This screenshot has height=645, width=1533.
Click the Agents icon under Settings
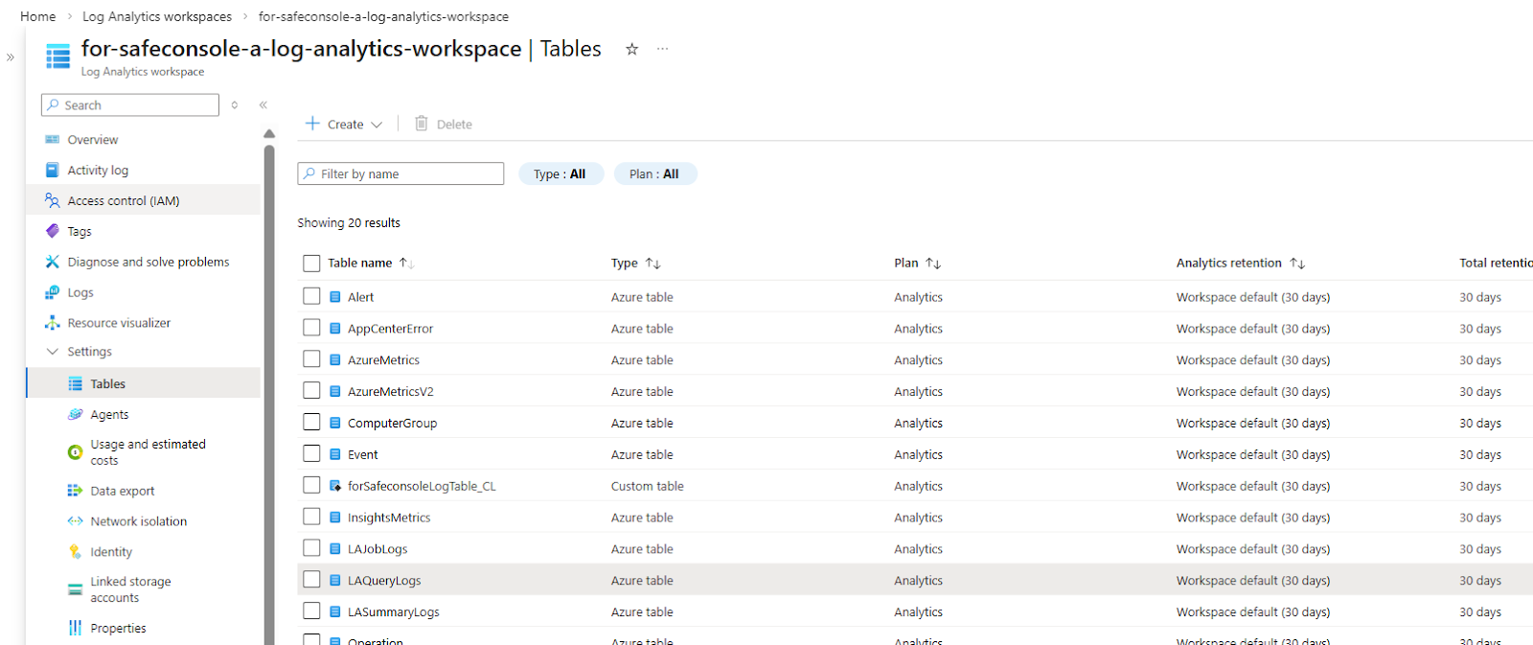[76, 414]
